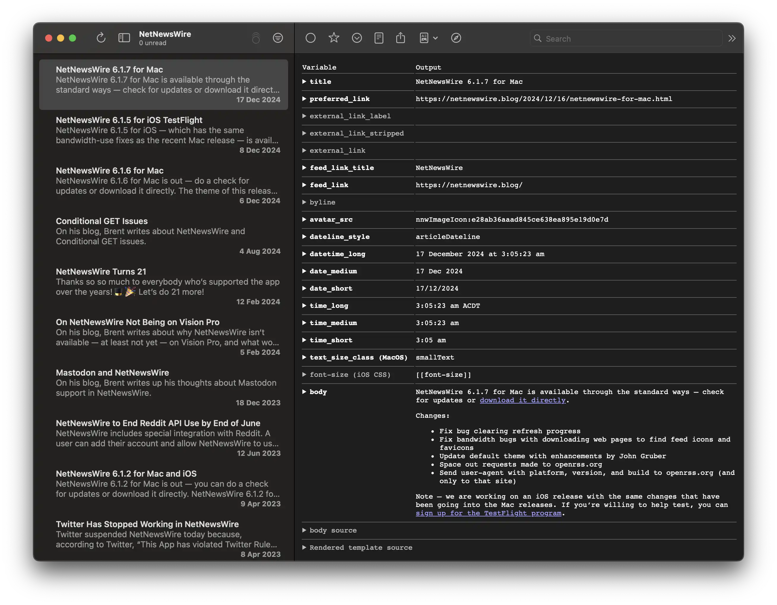777x605 pixels.
Task: Expand the body source row
Action: pos(304,530)
